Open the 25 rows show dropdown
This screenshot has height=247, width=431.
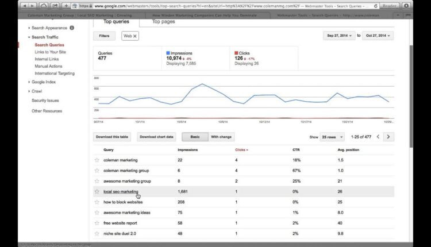(332, 137)
